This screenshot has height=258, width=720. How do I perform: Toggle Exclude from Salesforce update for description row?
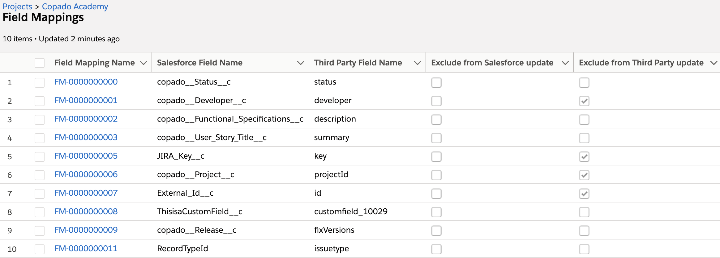pos(436,119)
